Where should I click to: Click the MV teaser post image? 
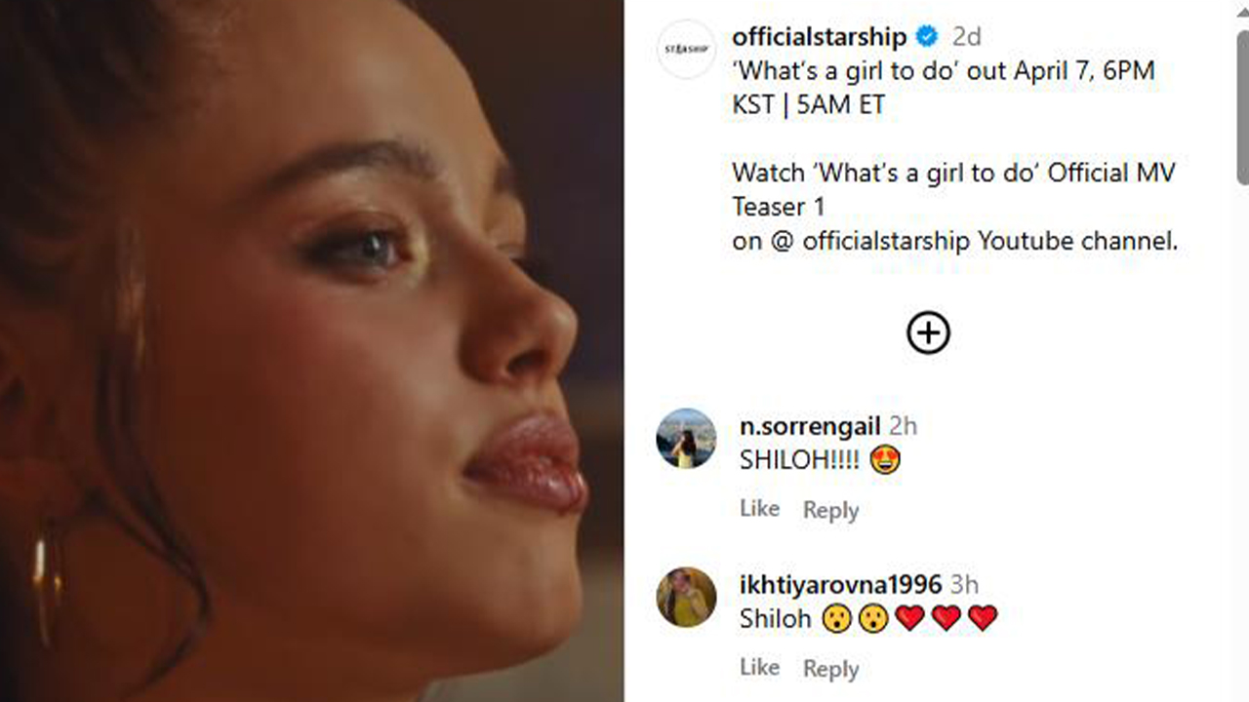312,351
